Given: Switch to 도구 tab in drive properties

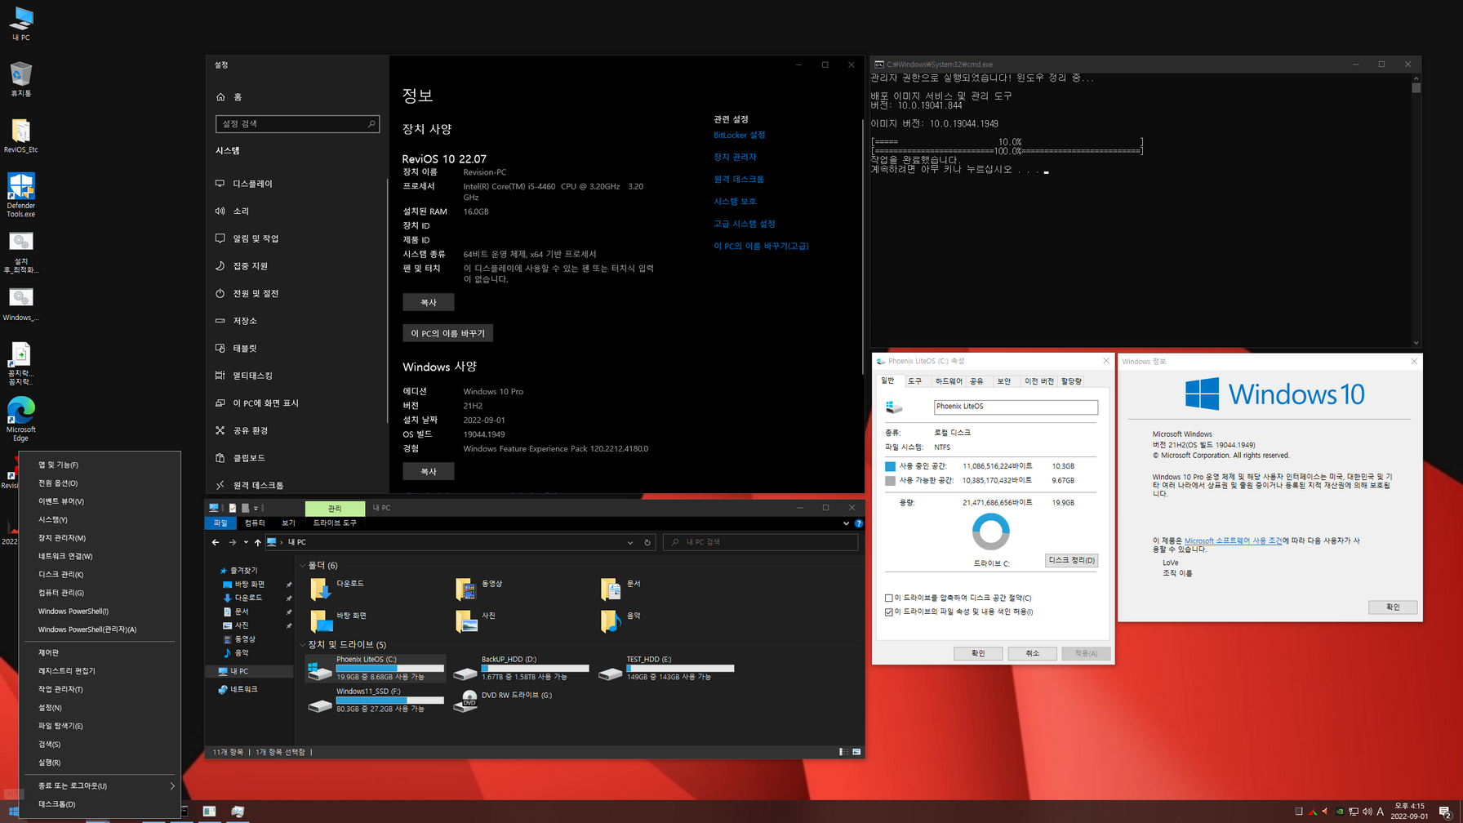Looking at the screenshot, I should [915, 381].
